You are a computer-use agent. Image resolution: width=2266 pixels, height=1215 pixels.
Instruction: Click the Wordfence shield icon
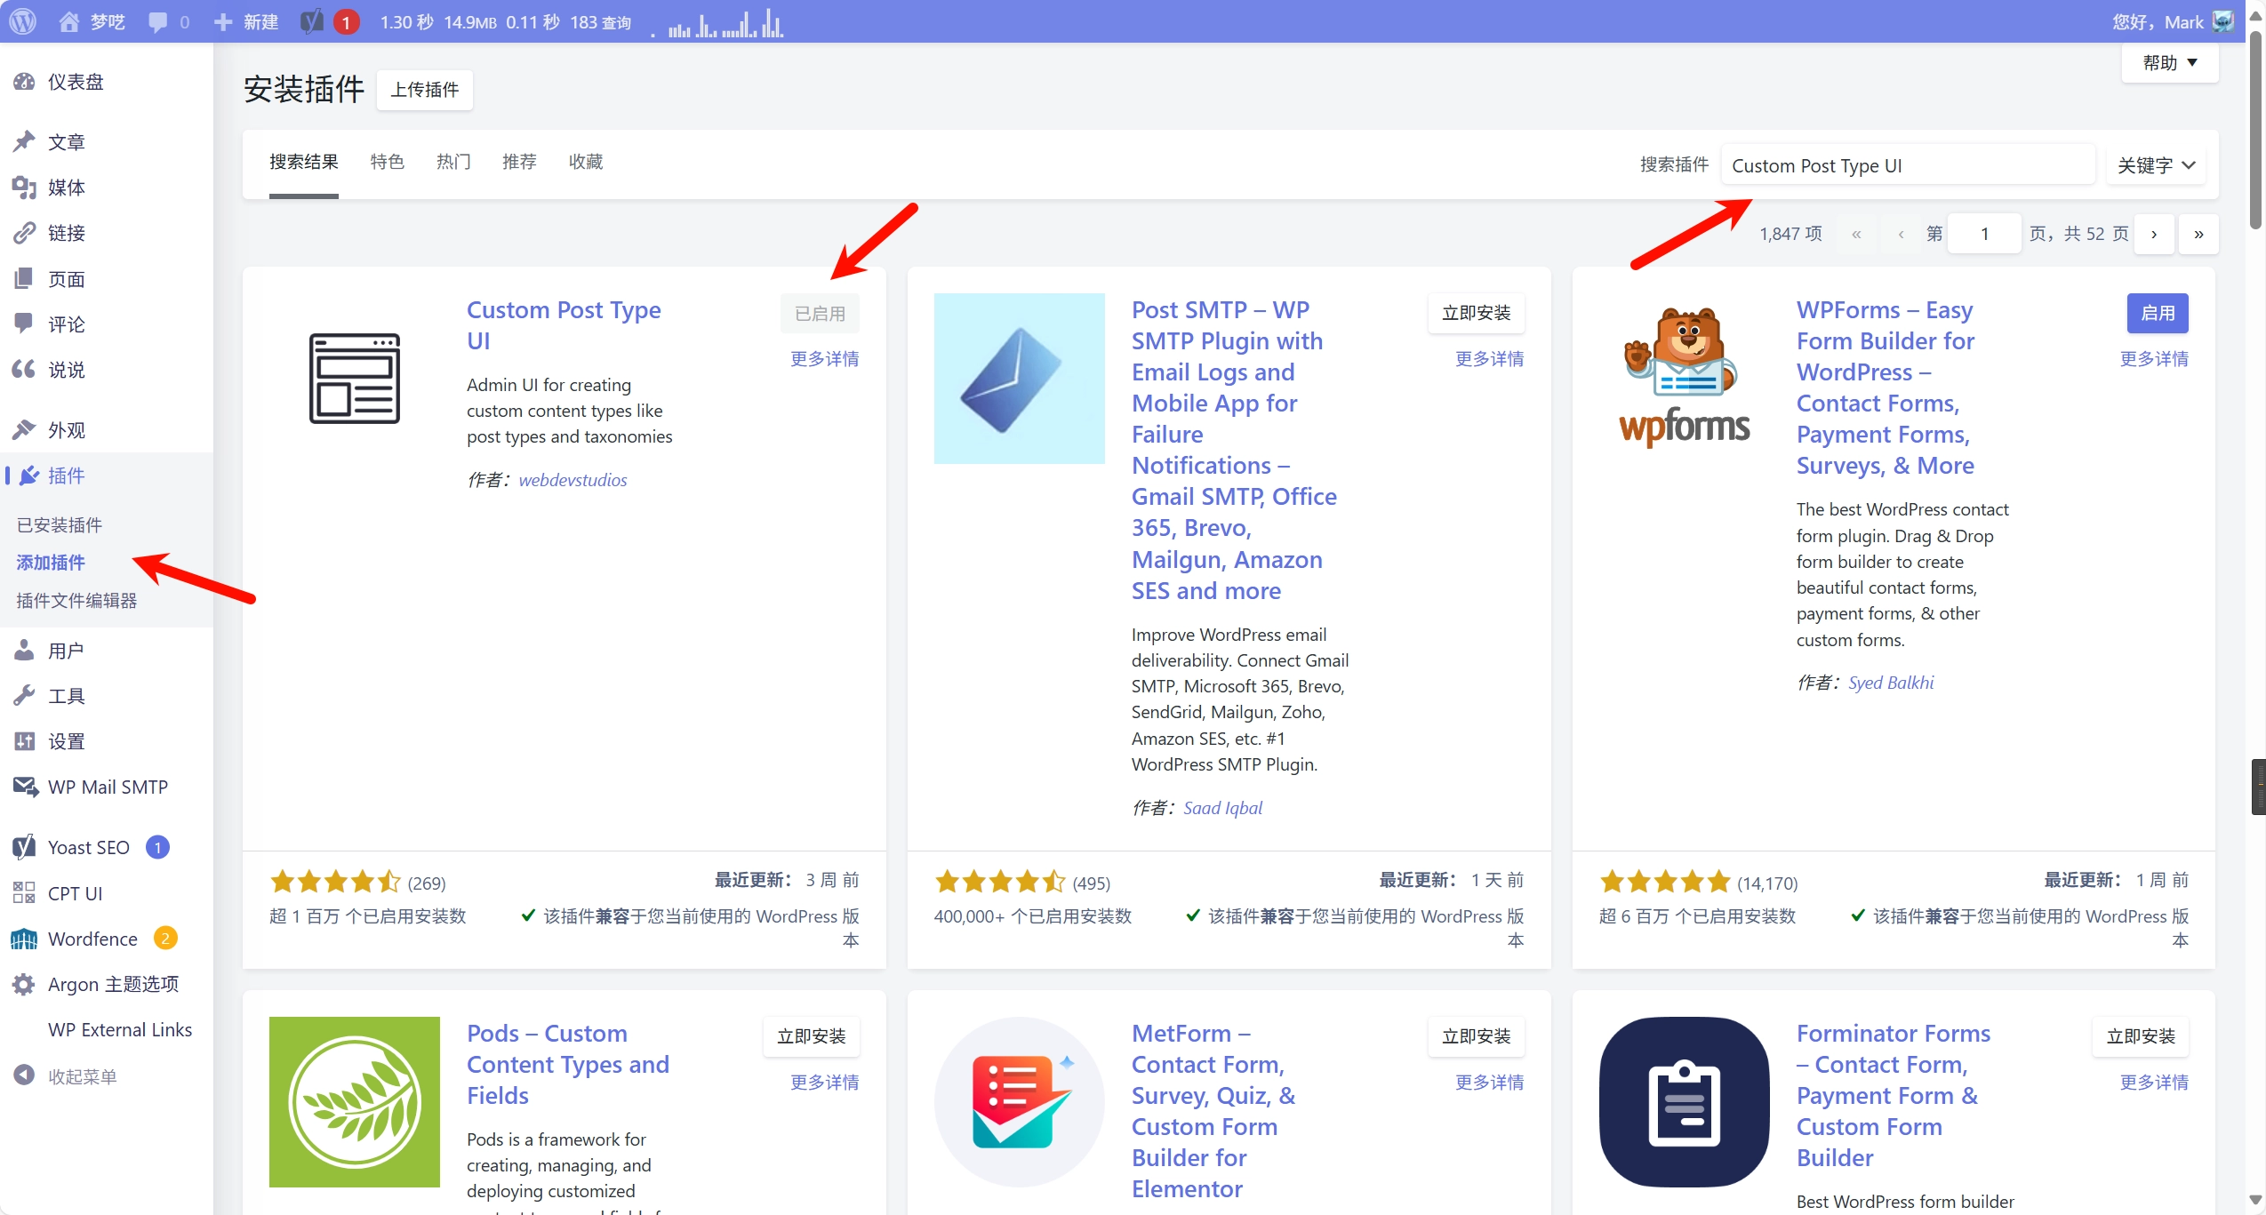coord(24,939)
